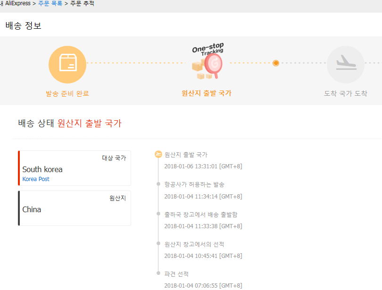Click timeline dot for 출하국 창고에서 배송 출발함

(158, 214)
